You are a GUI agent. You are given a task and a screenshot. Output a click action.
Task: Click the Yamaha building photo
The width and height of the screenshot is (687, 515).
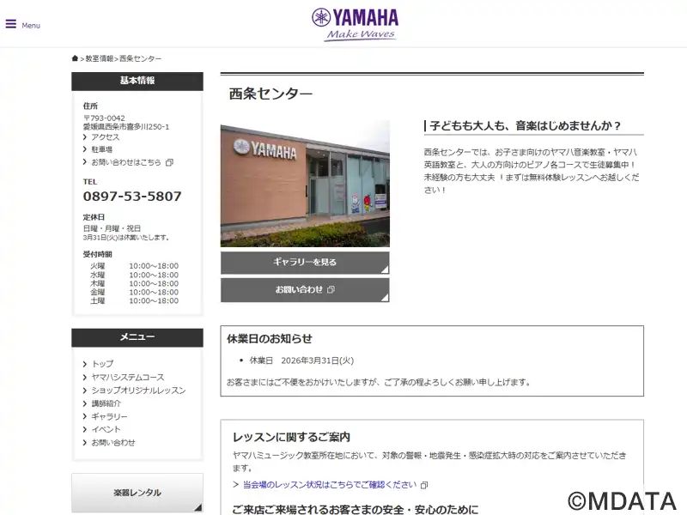(305, 184)
